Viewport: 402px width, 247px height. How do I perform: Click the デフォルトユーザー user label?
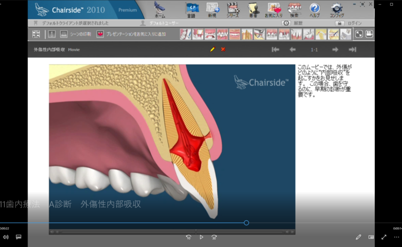pyautogui.click(x=164, y=23)
